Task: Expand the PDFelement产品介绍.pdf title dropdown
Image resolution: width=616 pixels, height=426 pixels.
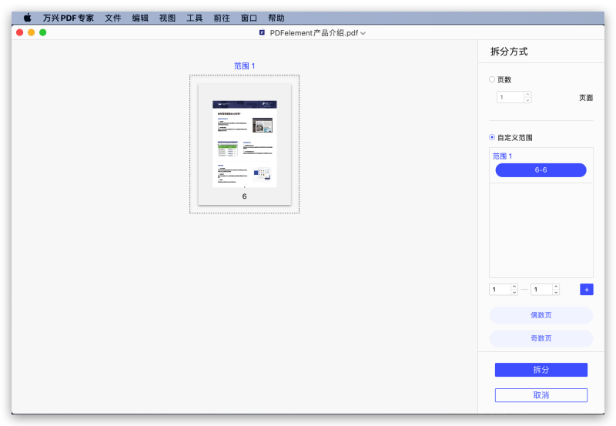Action: click(363, 33)
